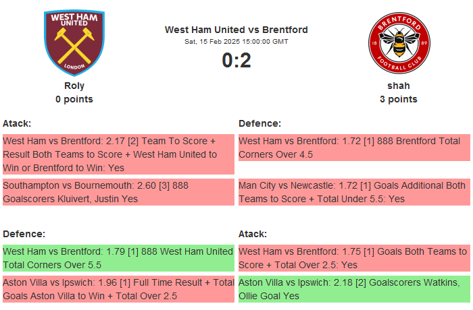Click shah's Defence section heading at top

[259, 123]
